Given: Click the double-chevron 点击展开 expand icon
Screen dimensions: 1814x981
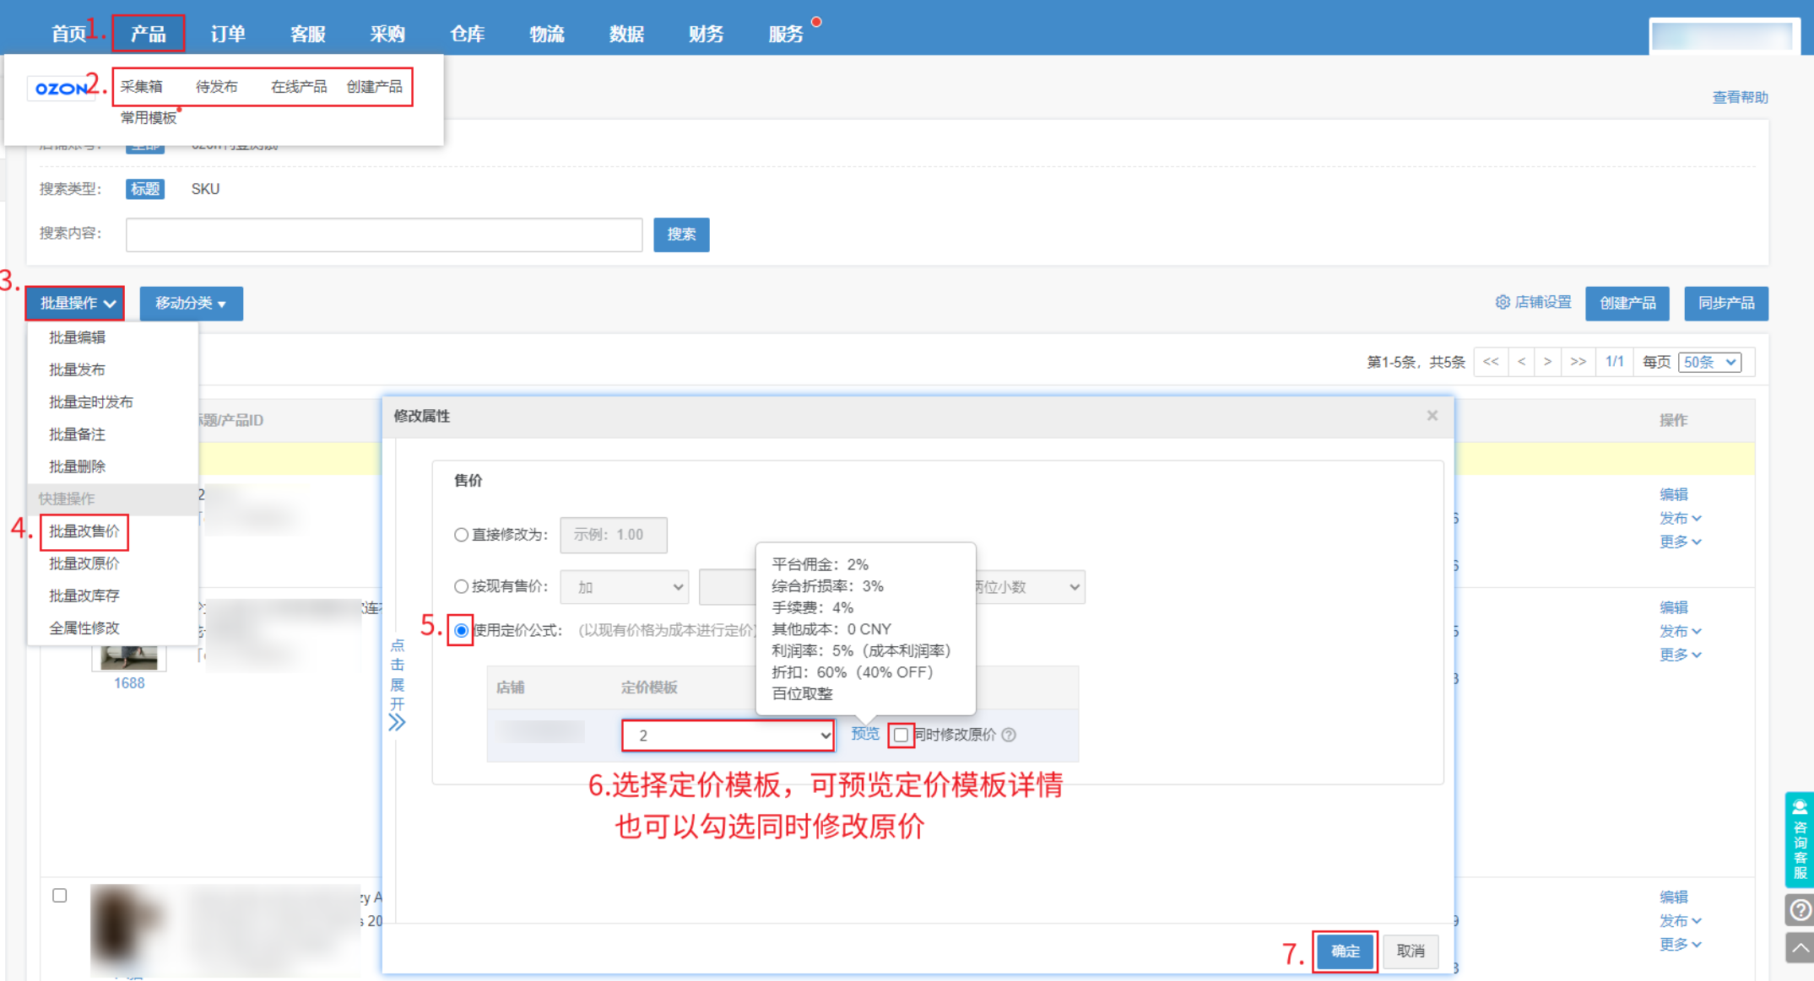Looking at the screenshot, I should [x=397, y=722].
